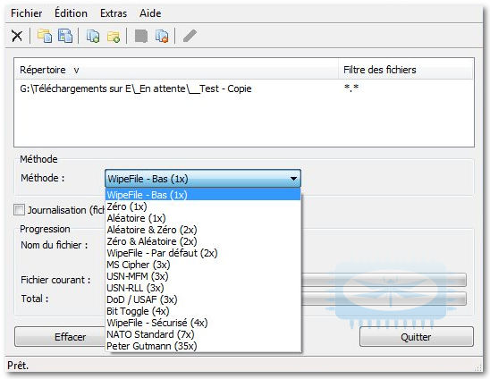Select Bit Toggle (4x) method
This screenshot has height=379, width=490.
tap(203, 311)
